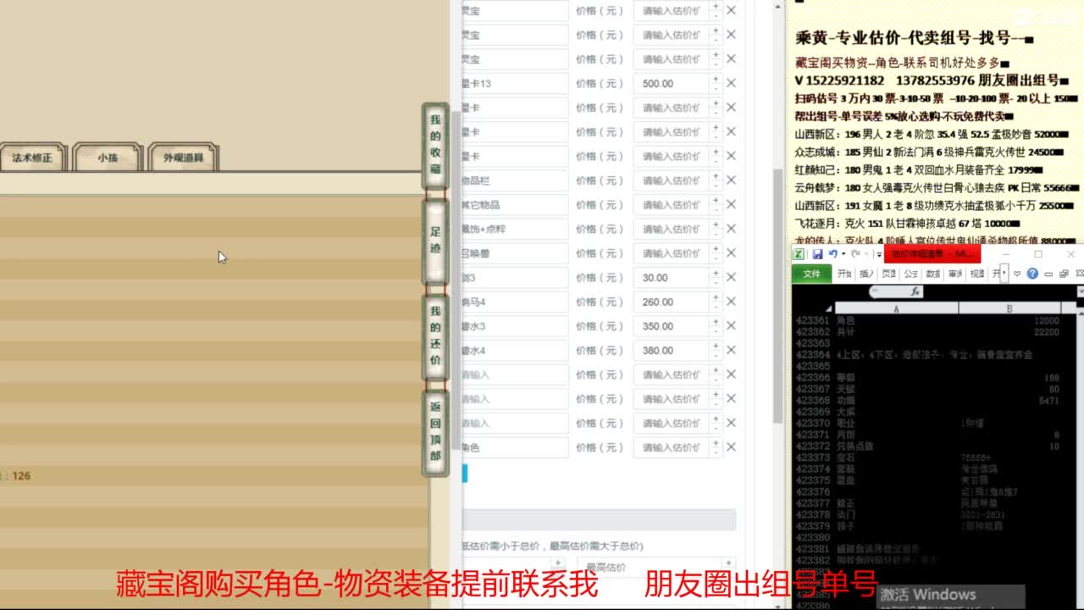Open Customize Quick Access Toolbar dropdown
Screen dimensions: 1084x610
point(877,254)
